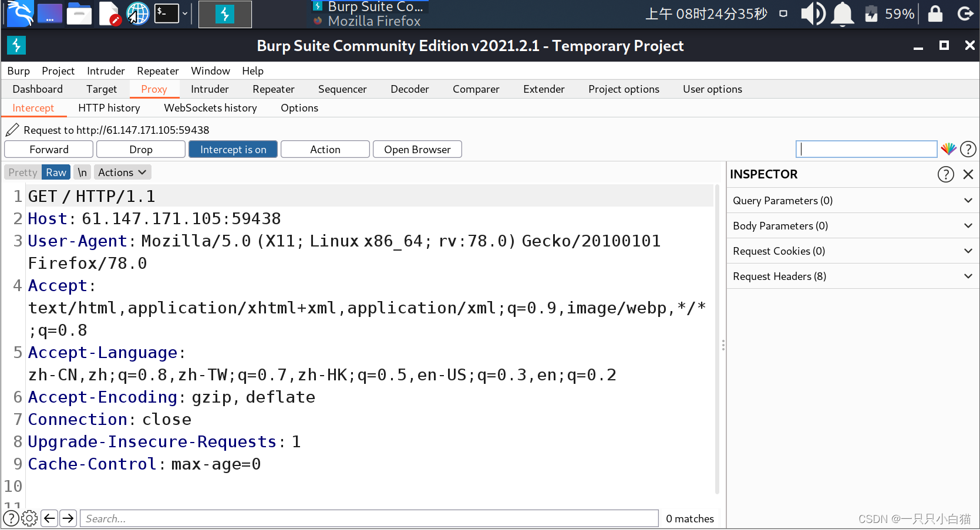Click the Open Browser button
The width and height of the screenshot is (980, 530).
point(417,150)
